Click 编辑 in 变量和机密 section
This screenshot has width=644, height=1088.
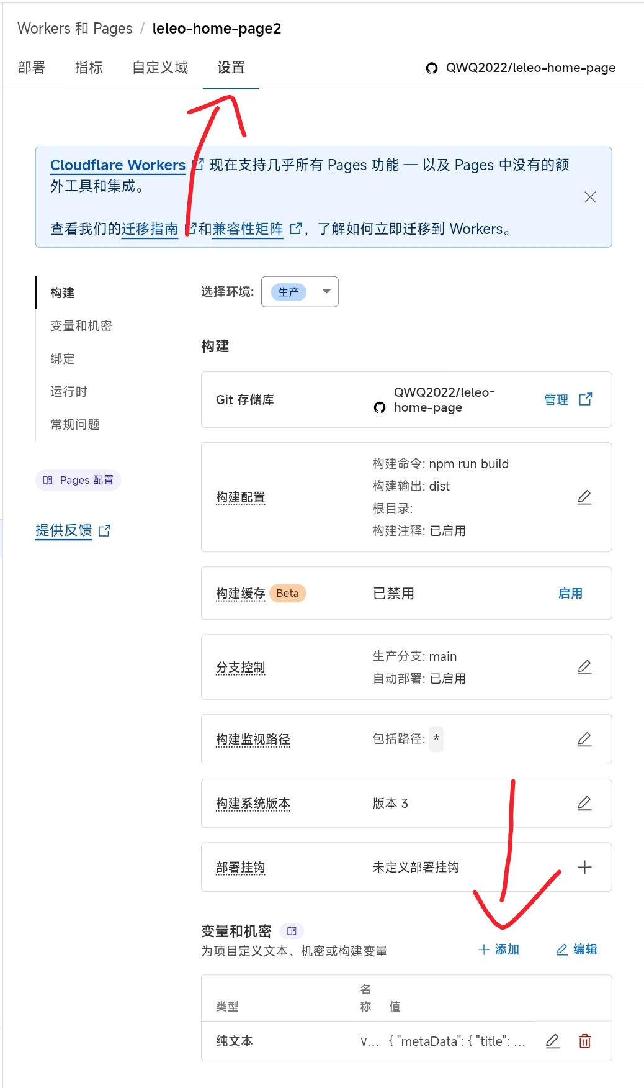point(576,950)
